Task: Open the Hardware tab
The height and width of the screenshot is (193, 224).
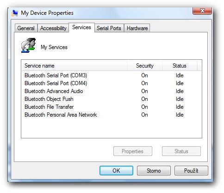Action: [x=137, y=28]
